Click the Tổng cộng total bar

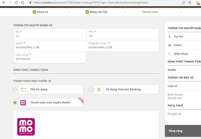tap(183, 131)
